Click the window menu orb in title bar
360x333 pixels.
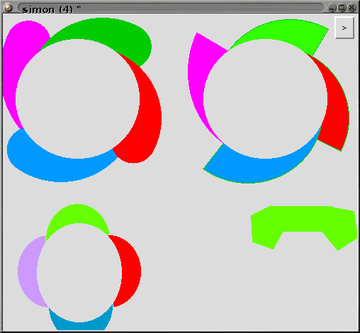[8, 7]
